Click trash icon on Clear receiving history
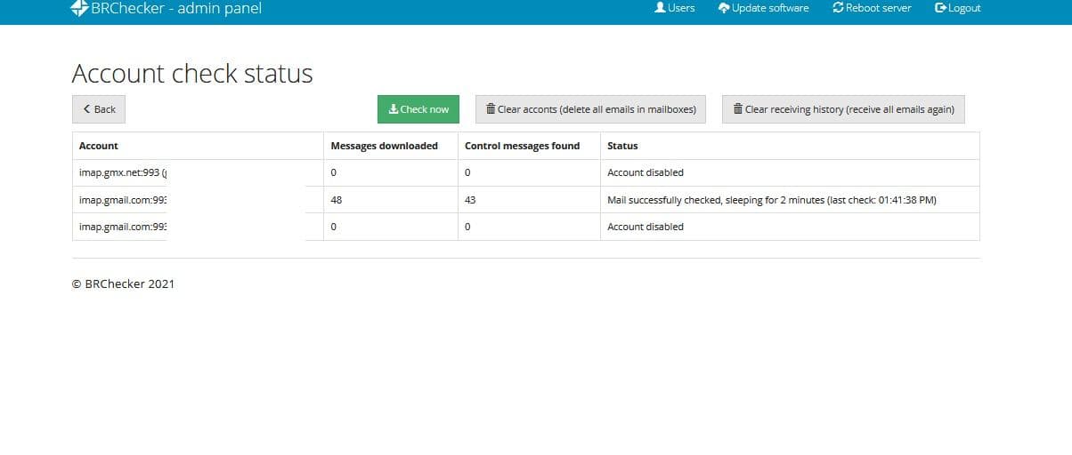The width and height of the screenshot is (1072, 455). pyautogui.click(x=738, y=109)
